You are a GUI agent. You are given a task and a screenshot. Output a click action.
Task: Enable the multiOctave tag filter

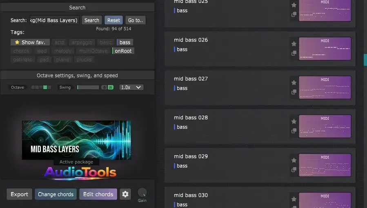click(93, 51)
